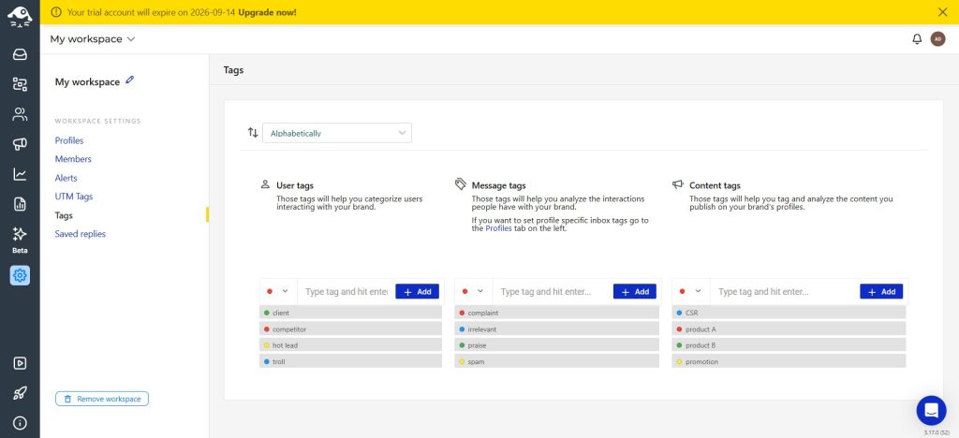The height and width of the screenshot is (438, 959).
Task: Select the competitor user tag
Action: tap(350, 329)
